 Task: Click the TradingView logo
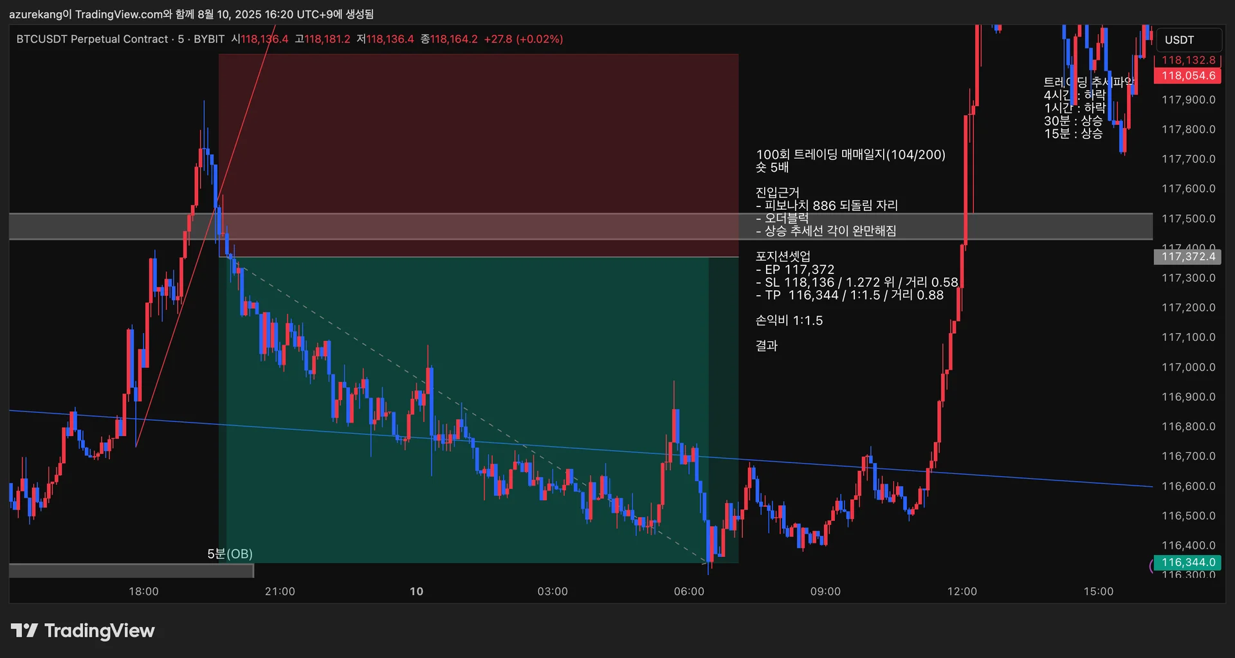coord(83,631)
